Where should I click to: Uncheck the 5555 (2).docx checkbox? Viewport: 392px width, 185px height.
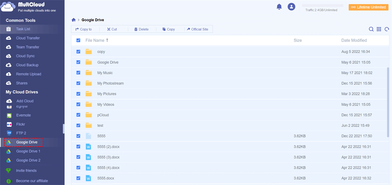pyautogui.click(x=78, y=146)
